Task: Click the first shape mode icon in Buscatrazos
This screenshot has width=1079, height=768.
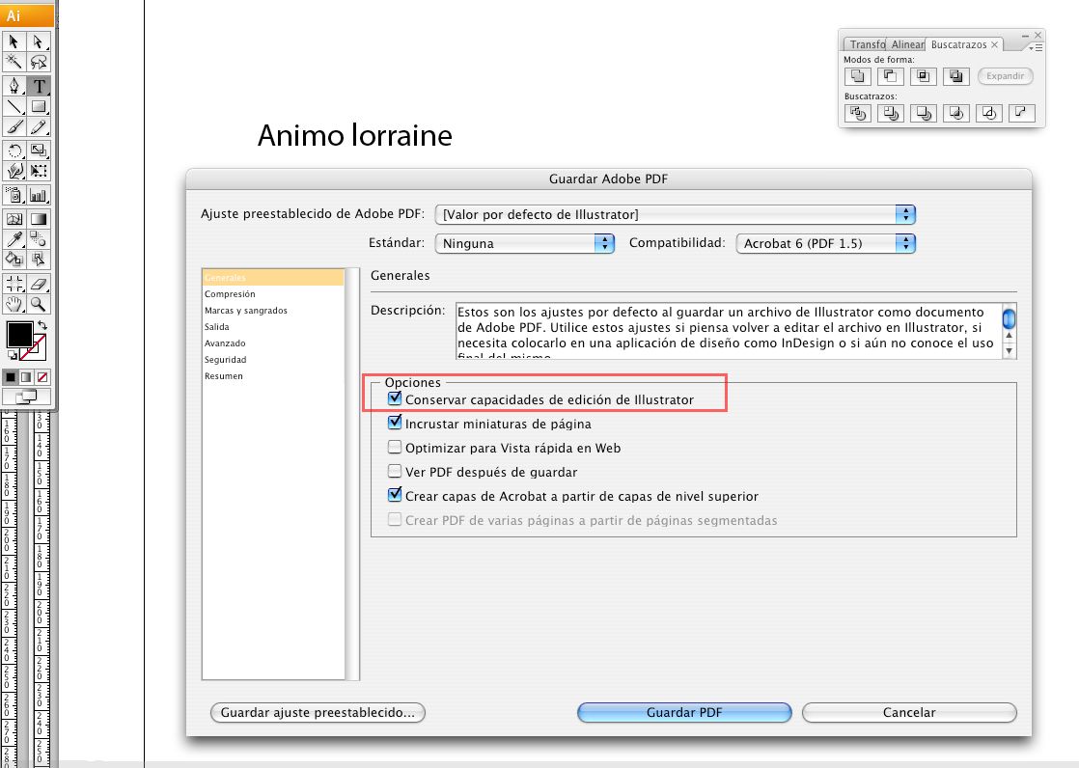Action: (x=856, y=76)
